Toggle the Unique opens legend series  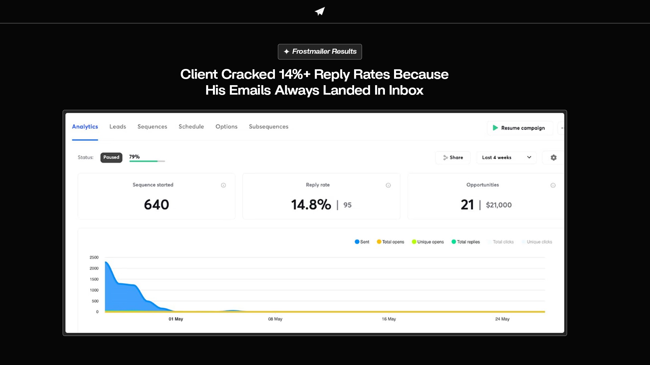click(x=428, y=242)
